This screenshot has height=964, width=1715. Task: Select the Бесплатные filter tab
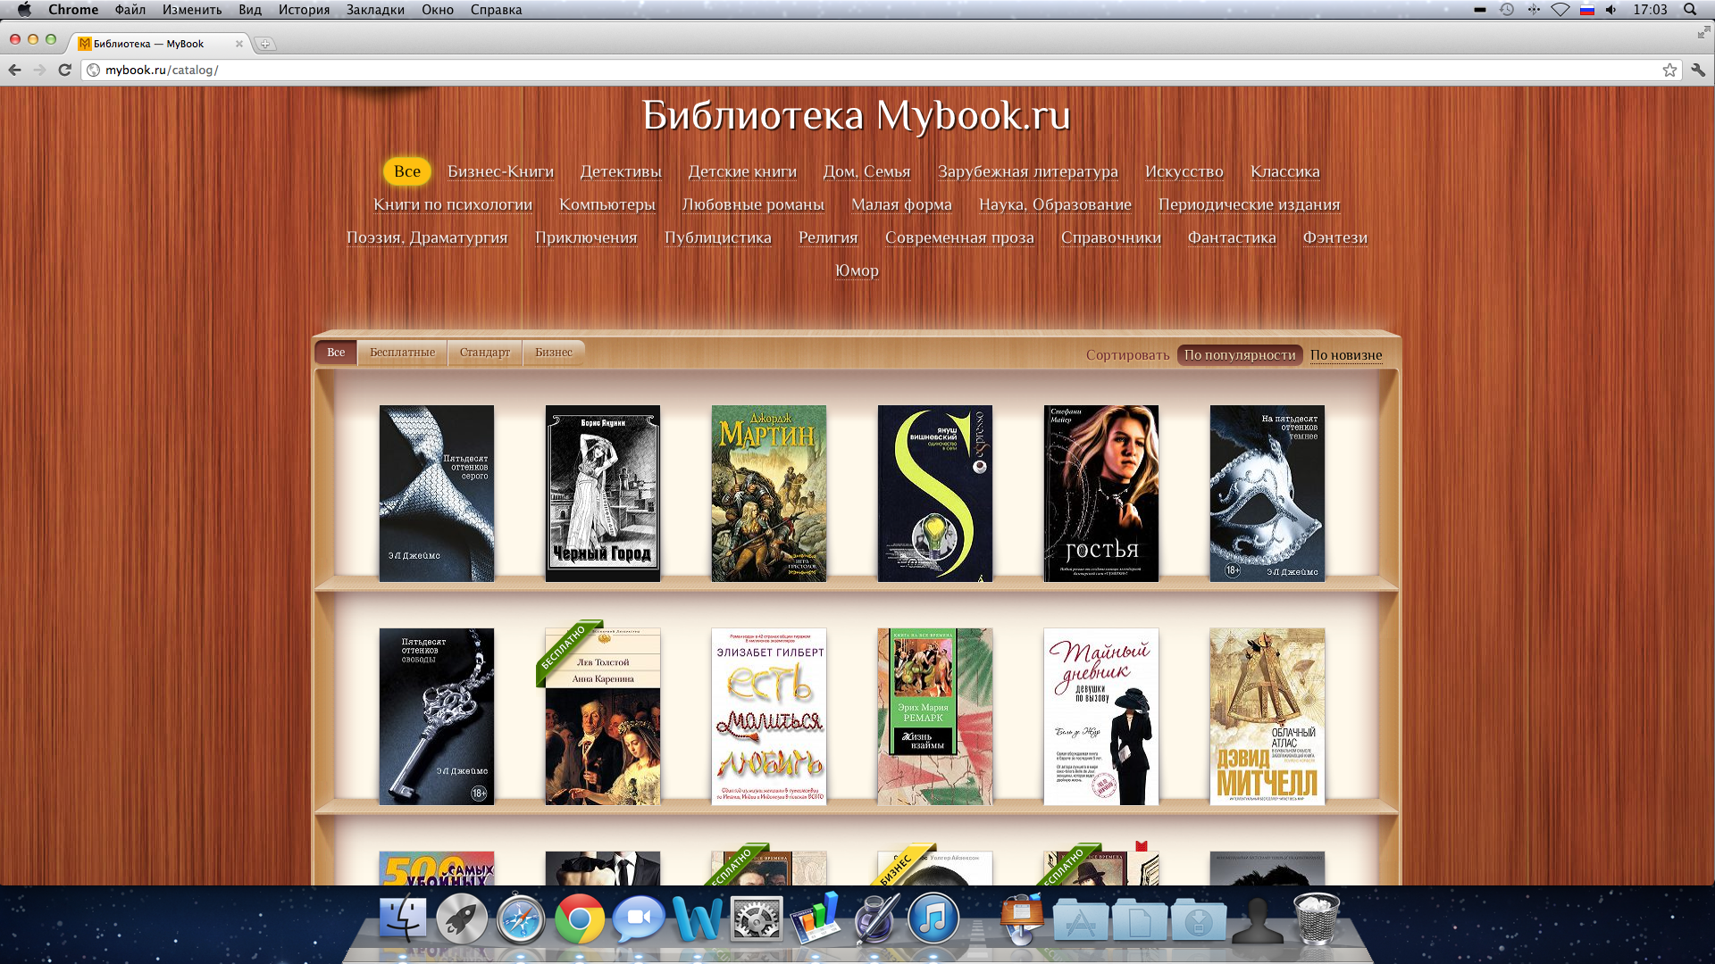click(x=403, y=353)
